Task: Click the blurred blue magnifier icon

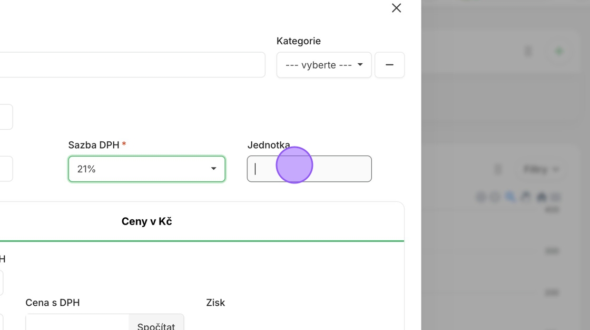Action: click(510, 196)
